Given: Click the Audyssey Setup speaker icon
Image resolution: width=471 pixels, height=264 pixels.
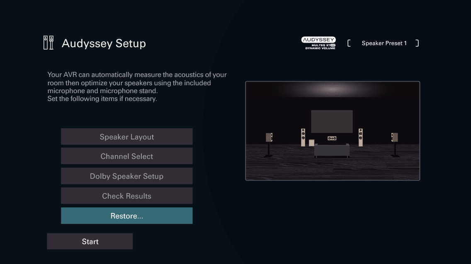Looking at the screenshot, I should tap(48, 42).
